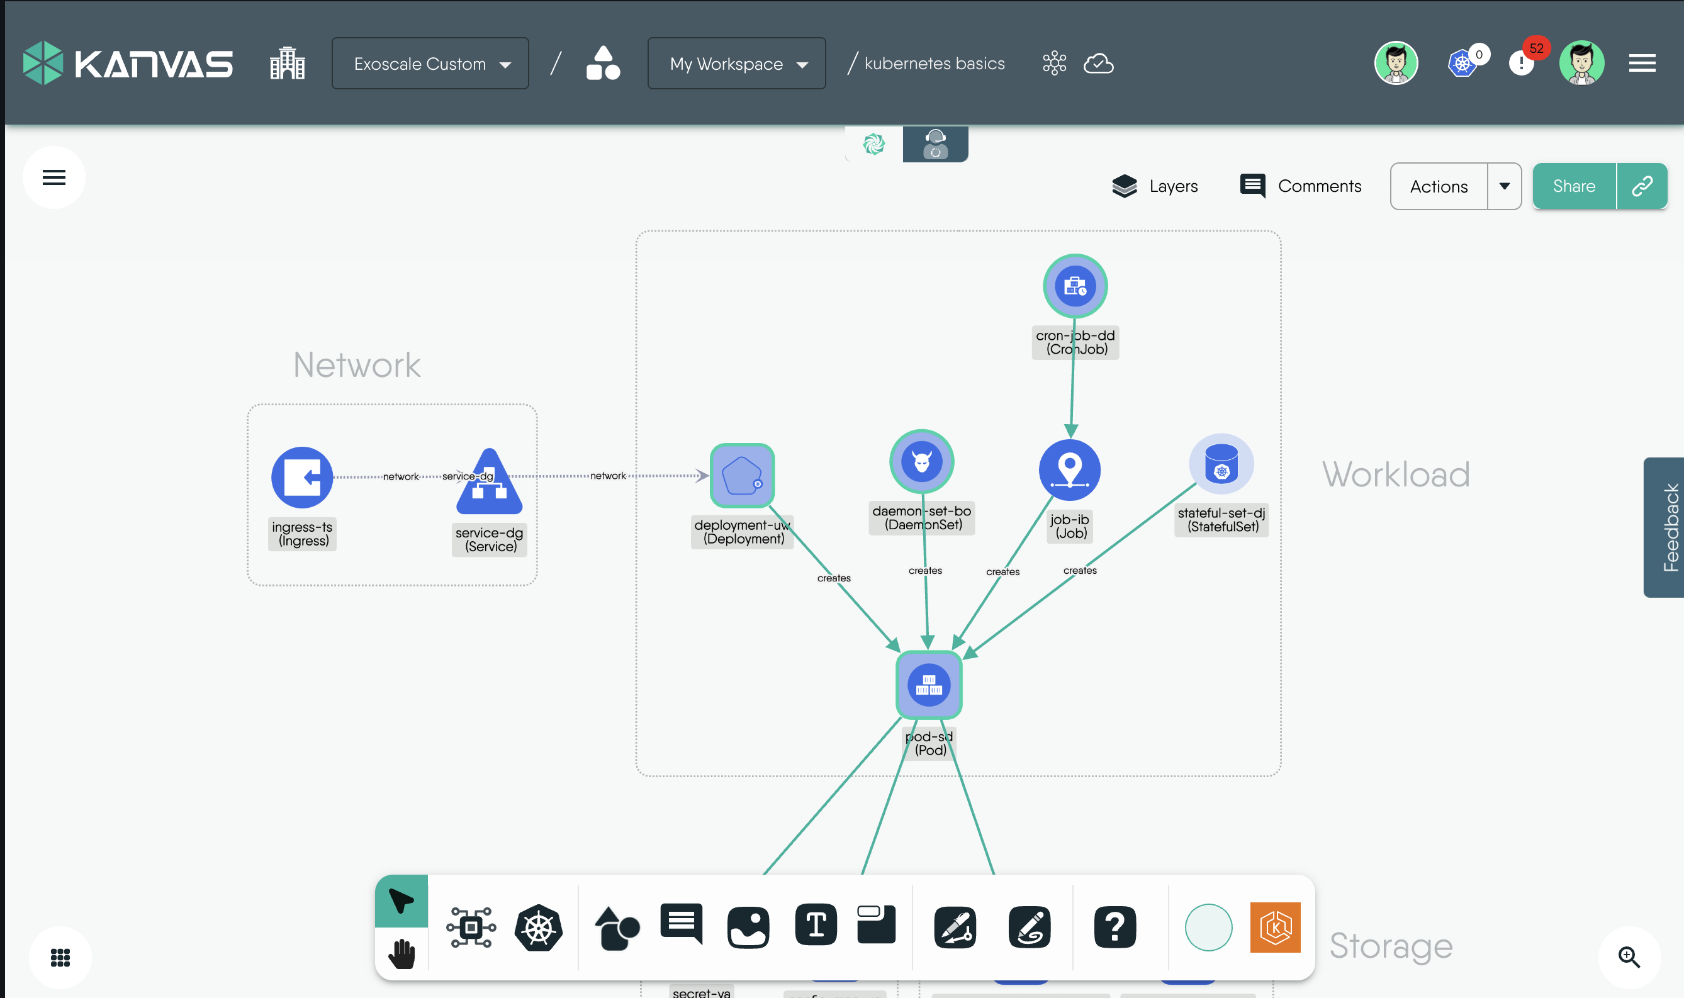
Task: Open the Layers panel
Action: [1155, 186]
